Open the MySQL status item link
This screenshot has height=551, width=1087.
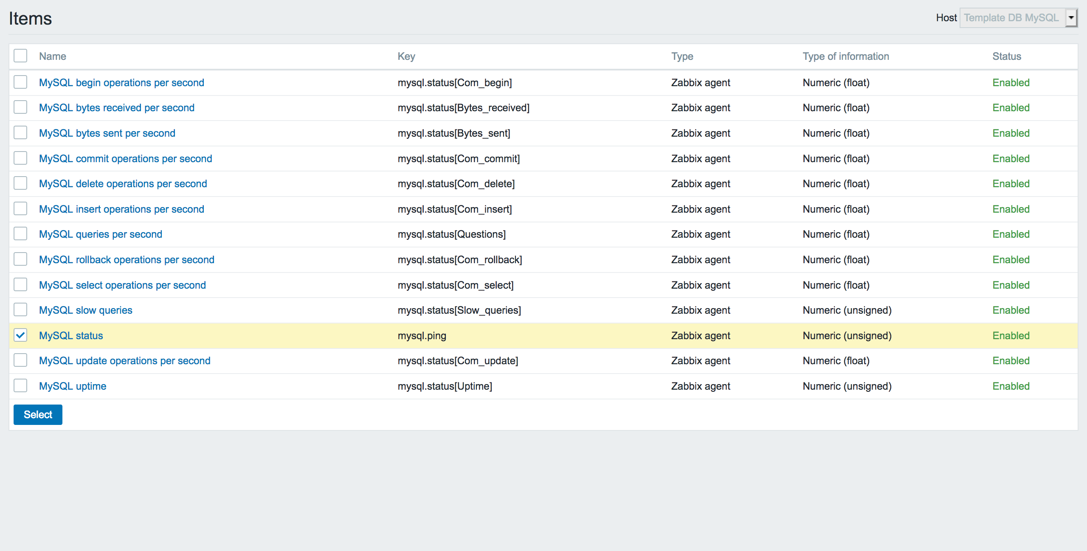pyautogui.click(x=71, y=336)
